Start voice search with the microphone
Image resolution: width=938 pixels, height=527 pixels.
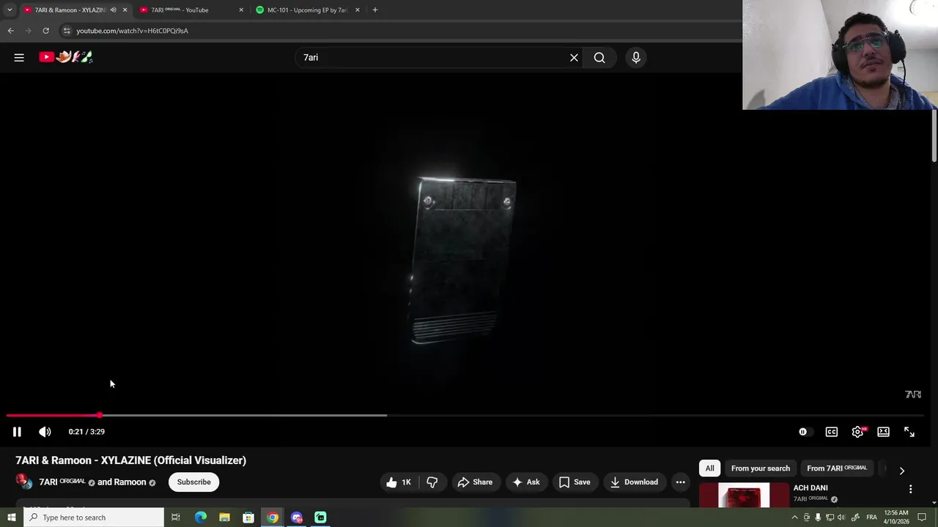tap(636, 57)
